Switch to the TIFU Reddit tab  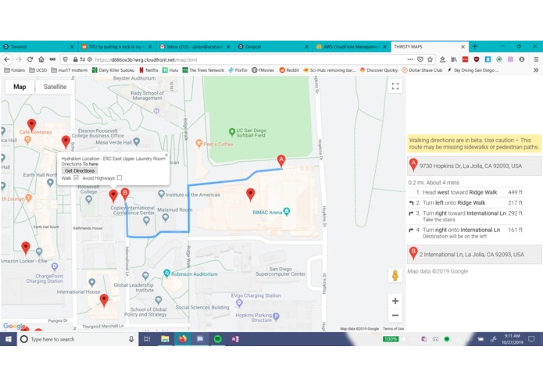[116, 46]
